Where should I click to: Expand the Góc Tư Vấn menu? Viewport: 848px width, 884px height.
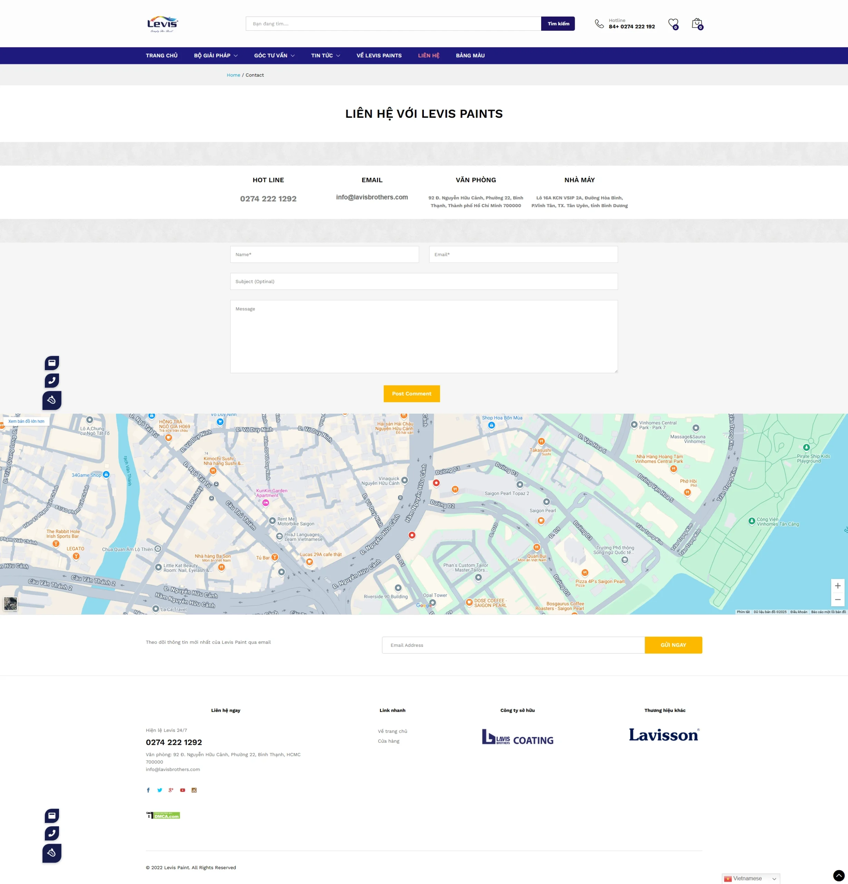274,56
